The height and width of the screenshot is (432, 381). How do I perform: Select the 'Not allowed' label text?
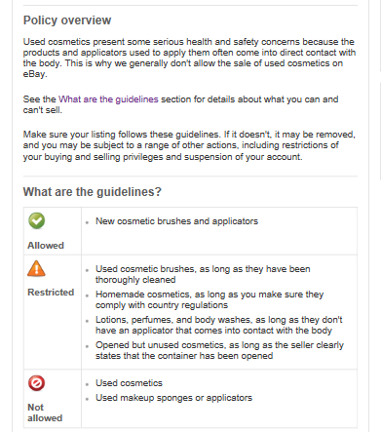tap(45, 412)
